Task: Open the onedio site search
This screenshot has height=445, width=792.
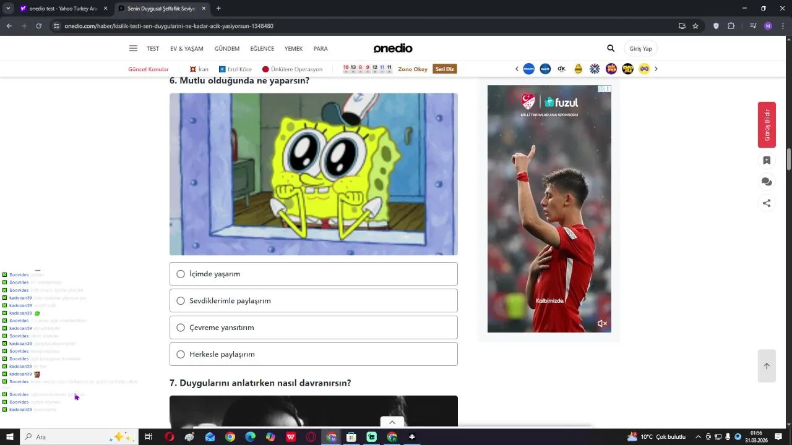Action: (x=611, y=48)
